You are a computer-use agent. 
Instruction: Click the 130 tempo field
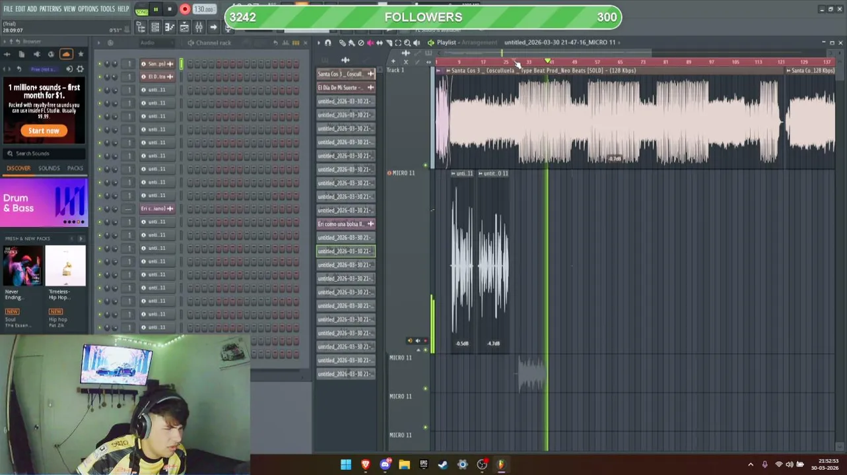203,9
